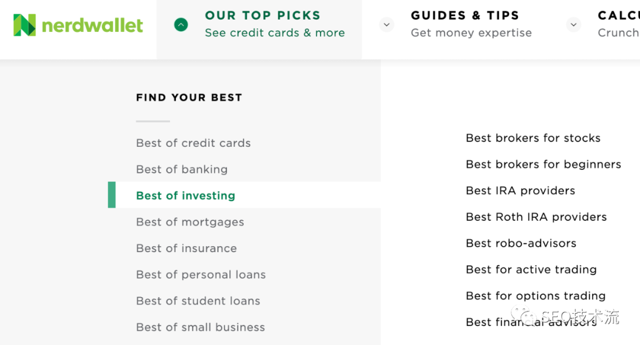Click Best for options trading
Image resolution: width=640 pixels, height=345 pixels.
point(536,296)
